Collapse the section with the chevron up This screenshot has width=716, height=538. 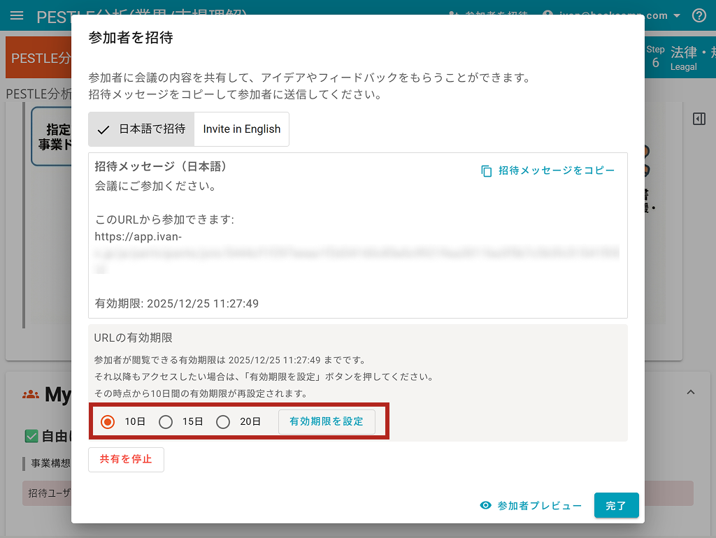coord(691,393)
